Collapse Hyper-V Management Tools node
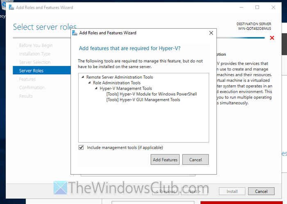Image resolution: width=287 pixels, height=204 pixels. tap(96, 88)
